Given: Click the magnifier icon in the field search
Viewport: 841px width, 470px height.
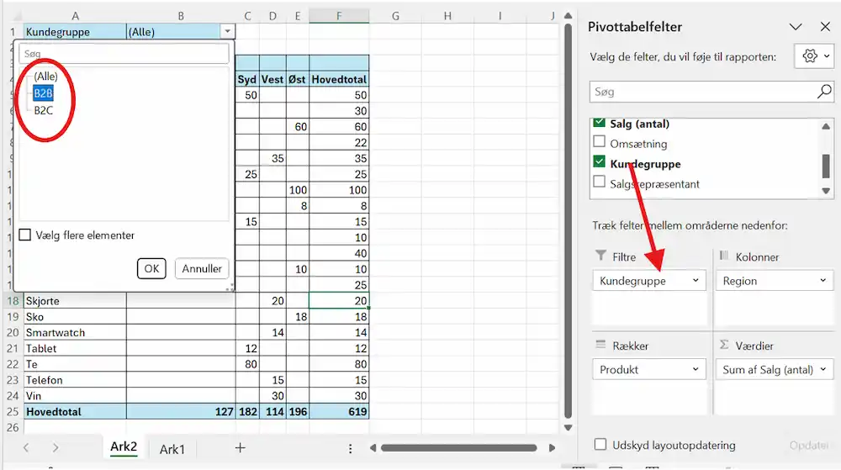Looking at the screenshot, I should pos(824,91).
